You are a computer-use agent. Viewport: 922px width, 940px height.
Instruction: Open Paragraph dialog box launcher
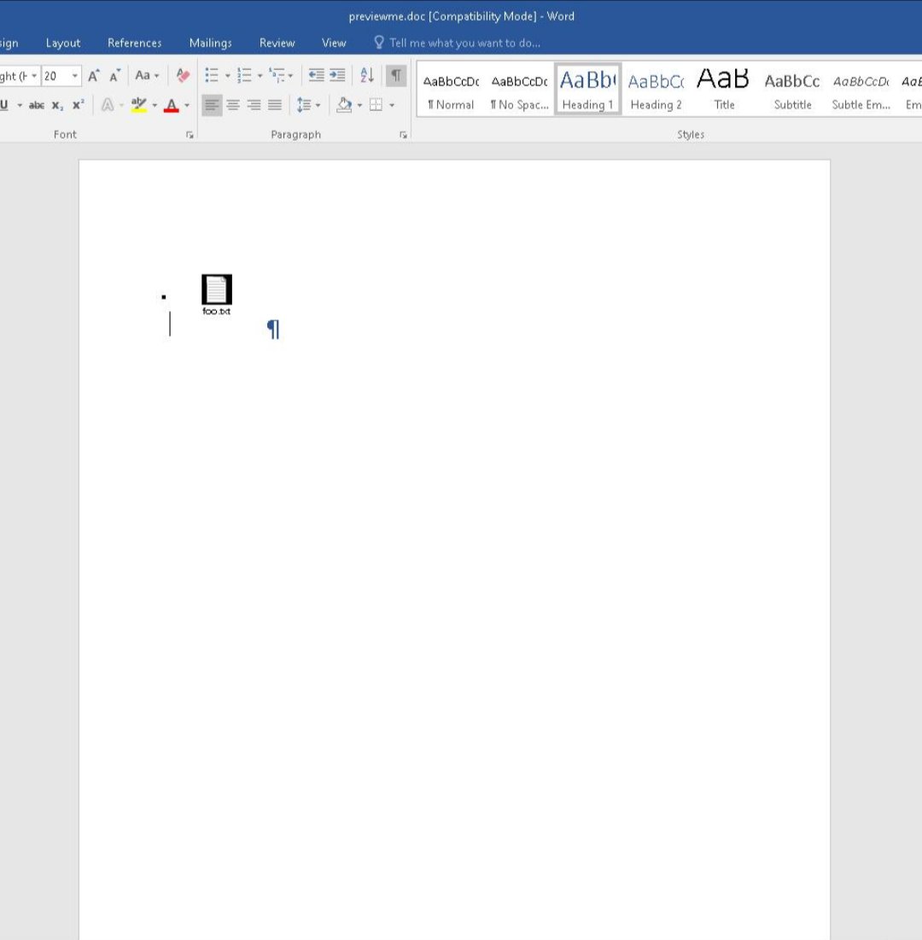(404, 135)
